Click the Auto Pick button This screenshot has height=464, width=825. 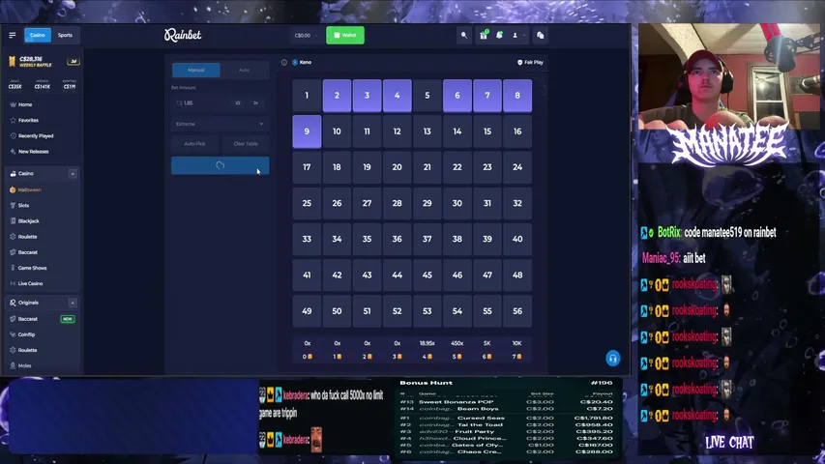tap(194, 144)
